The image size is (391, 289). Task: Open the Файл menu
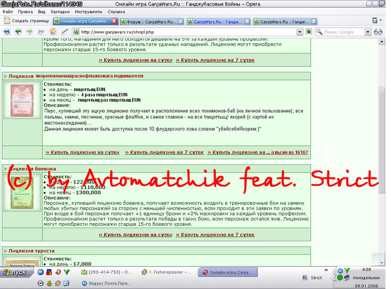[8, 12]
